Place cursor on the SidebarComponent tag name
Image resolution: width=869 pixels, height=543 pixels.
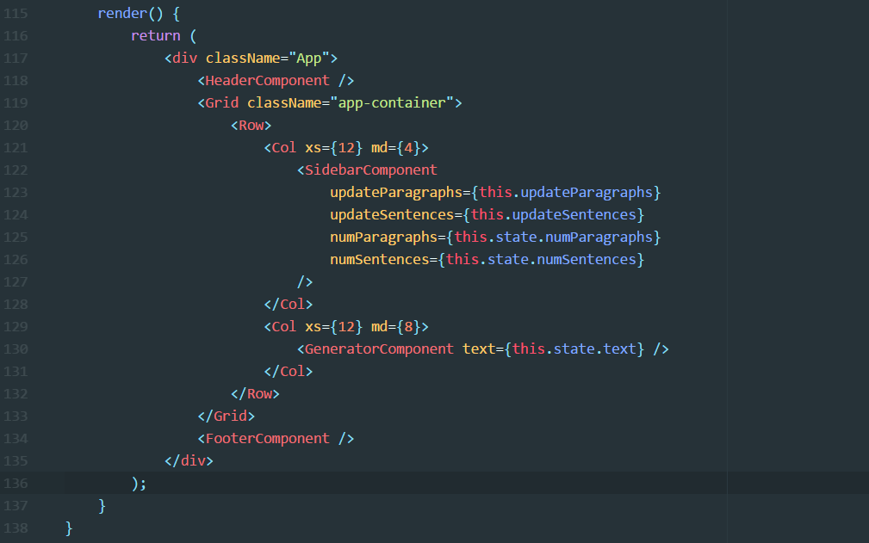370,170
